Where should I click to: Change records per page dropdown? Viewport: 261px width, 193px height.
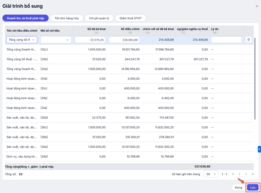click(211, 174)
